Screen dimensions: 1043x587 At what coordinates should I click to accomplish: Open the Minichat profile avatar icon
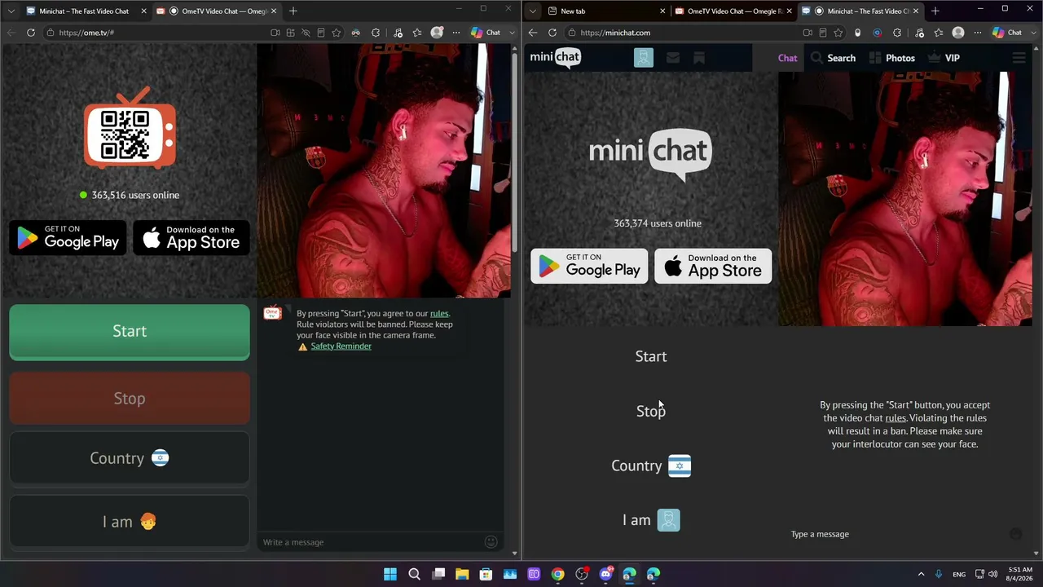click(x=644, y=58)
